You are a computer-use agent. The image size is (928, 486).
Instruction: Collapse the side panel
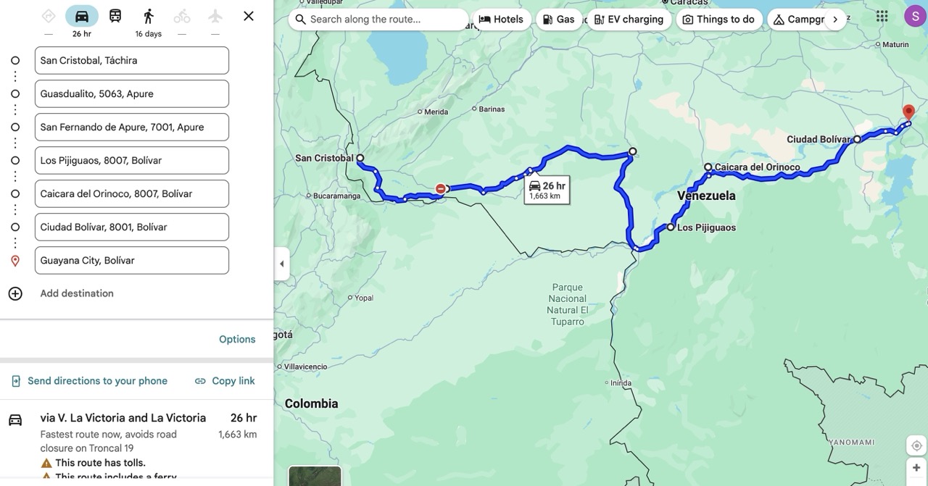(x=282, y=264)
